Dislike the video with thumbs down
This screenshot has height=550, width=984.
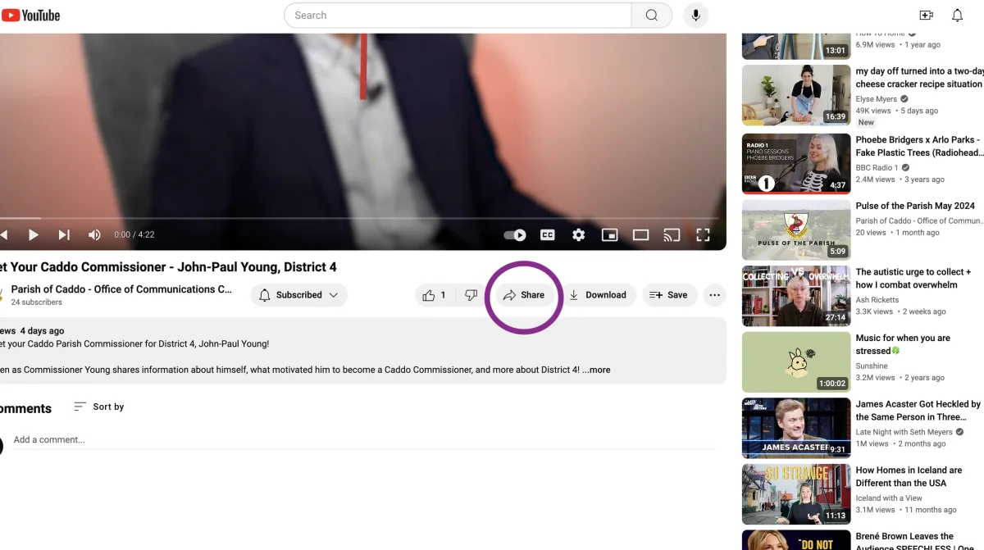[x=471, y=295]
